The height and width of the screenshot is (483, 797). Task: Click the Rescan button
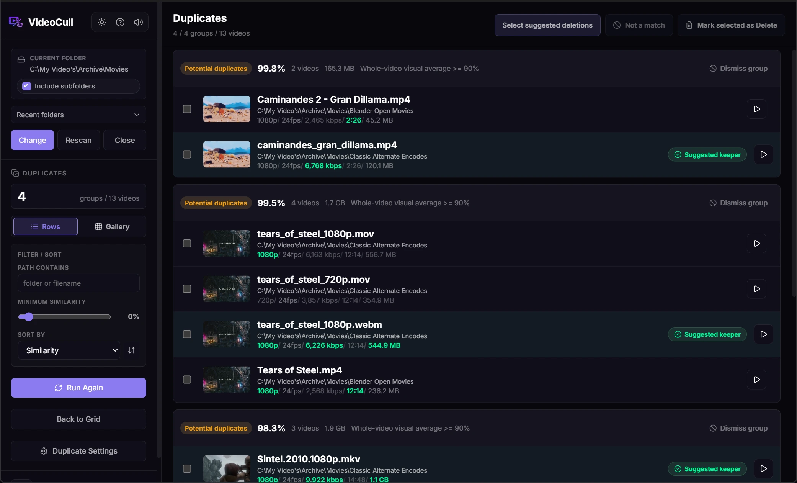78,140
